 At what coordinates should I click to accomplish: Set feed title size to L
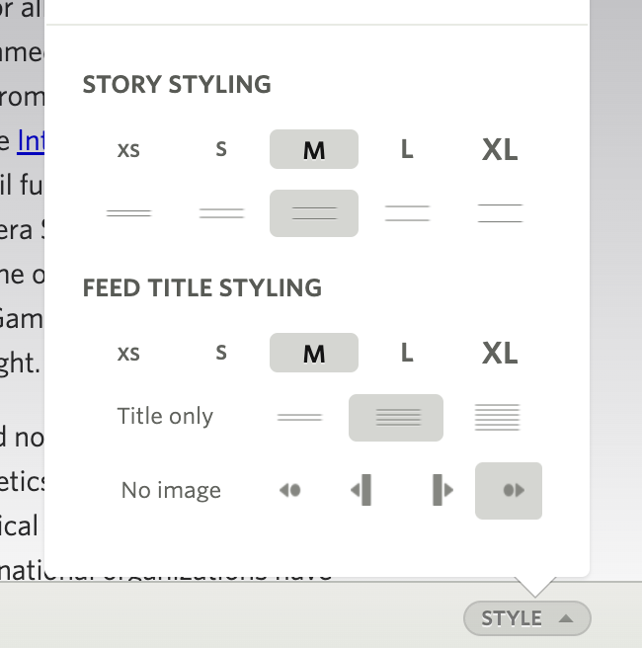coord(407,353)
